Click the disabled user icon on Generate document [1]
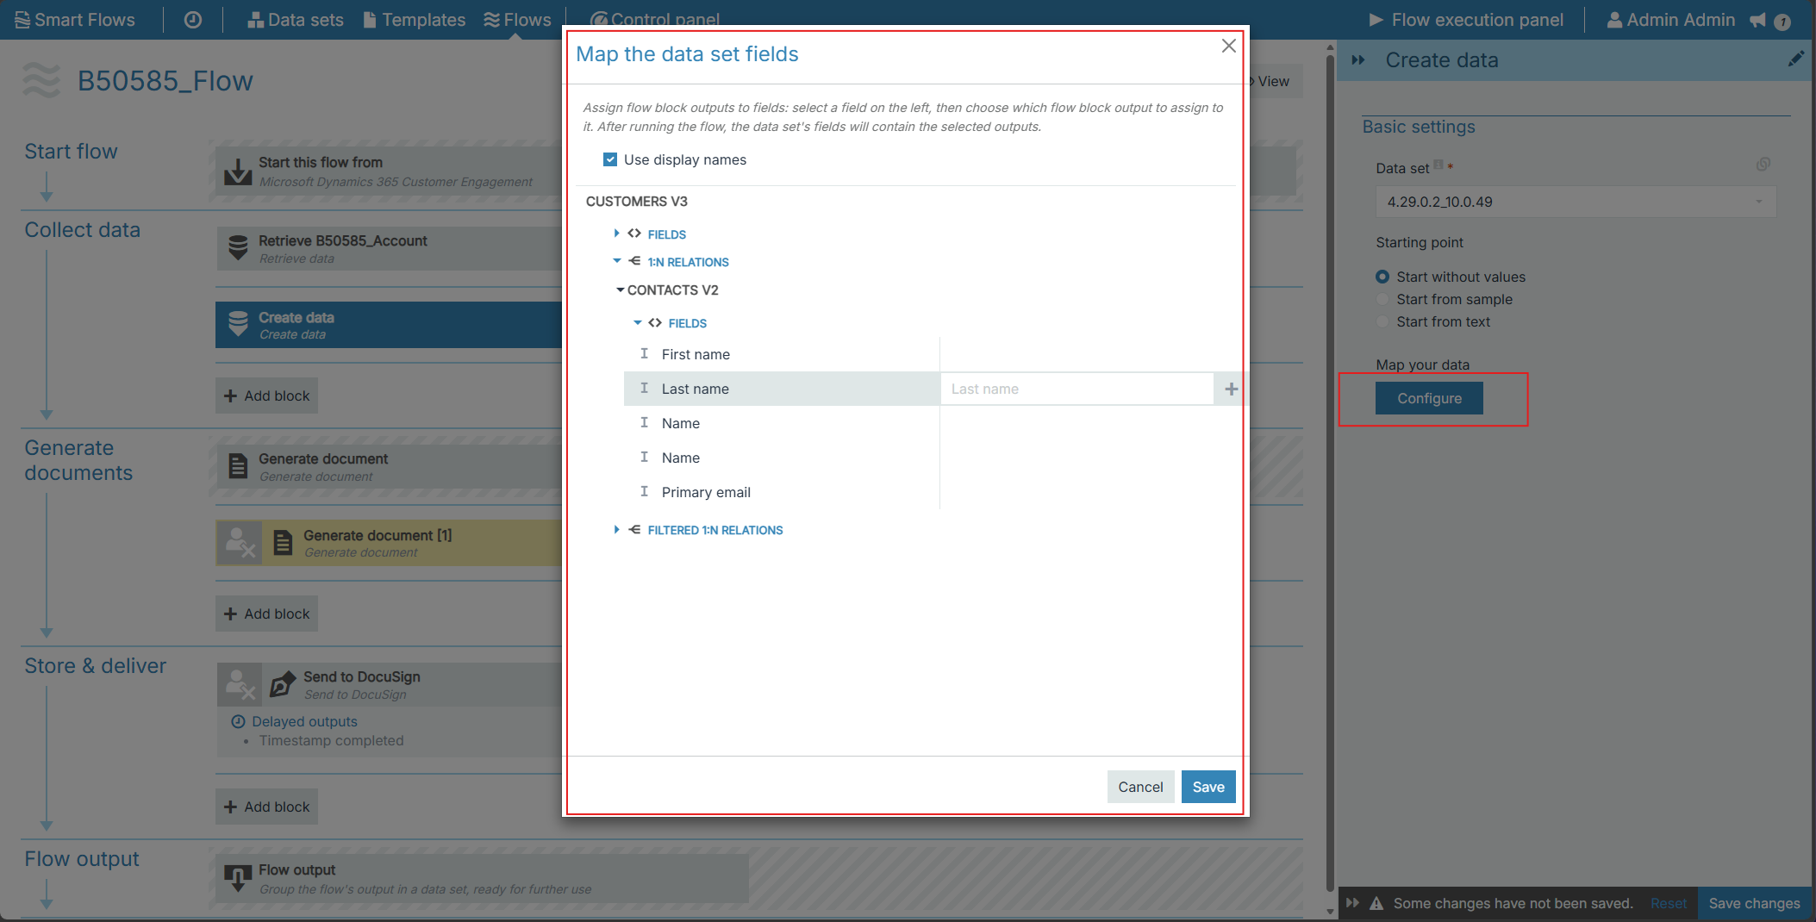1816x922 pixels. (x=240, y=543)
